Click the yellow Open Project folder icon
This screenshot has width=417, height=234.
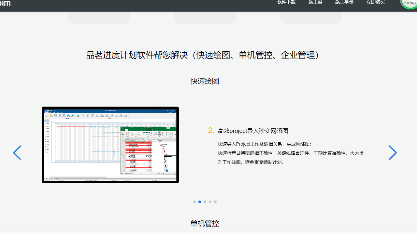click(x=51, y=115)
